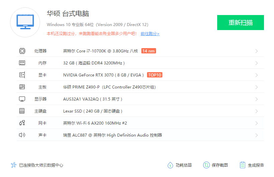This screenshot has height=177, width=274.
Task: Click the 华硕 PRIME Z490-P text
Action: coord(109,87)
